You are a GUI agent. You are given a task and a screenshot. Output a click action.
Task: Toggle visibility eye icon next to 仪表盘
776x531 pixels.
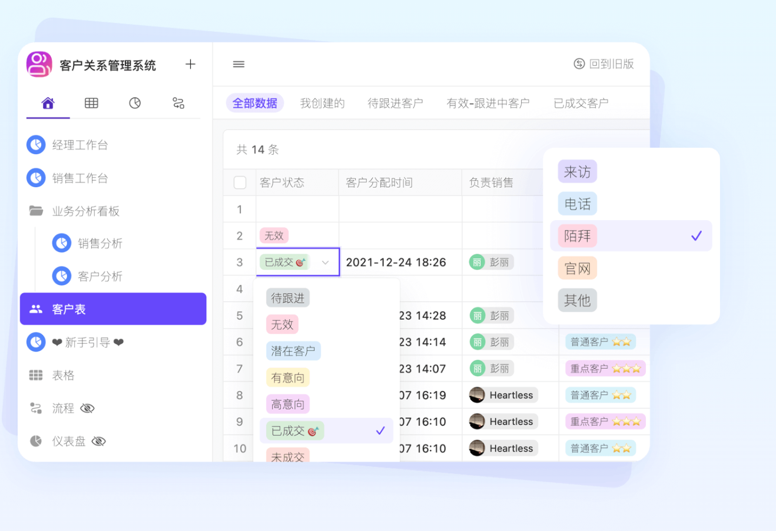(x=99, y=442)
